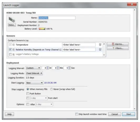This screenshot has width=140, height=122.
Task: Click the alarm icon in Temperature row
Action: coord(100,45)
